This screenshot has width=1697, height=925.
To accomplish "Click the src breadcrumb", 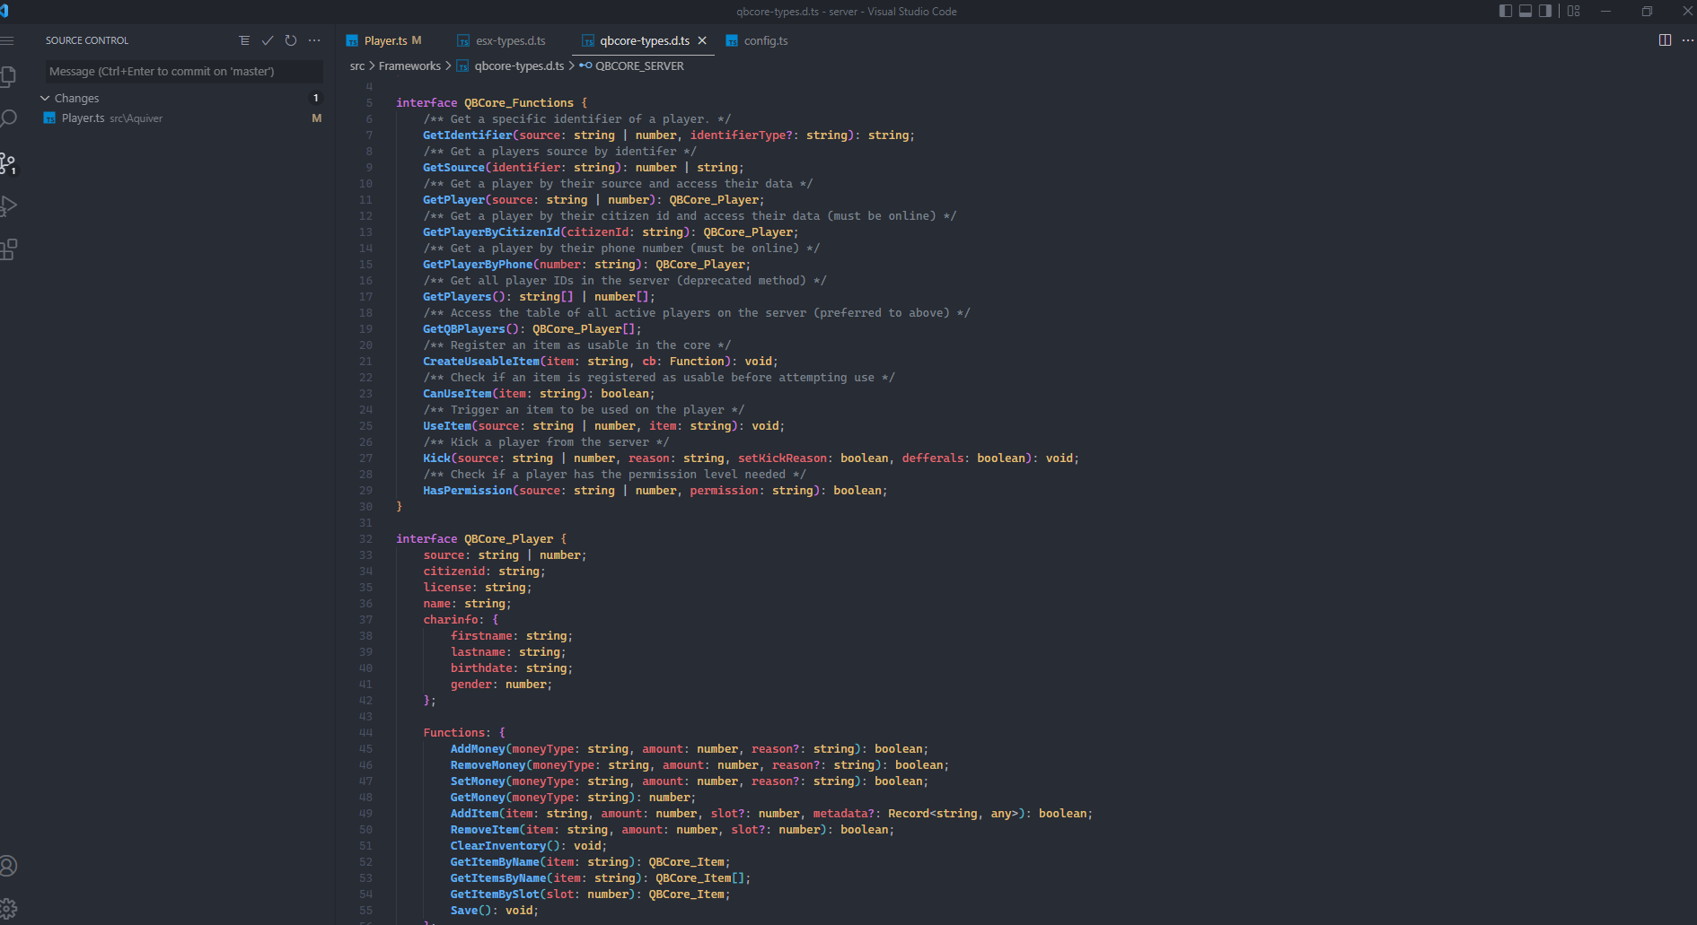I will coord(357,65).
